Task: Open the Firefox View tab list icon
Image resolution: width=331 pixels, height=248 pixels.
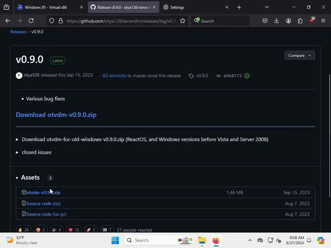Action: pos(6,7)
